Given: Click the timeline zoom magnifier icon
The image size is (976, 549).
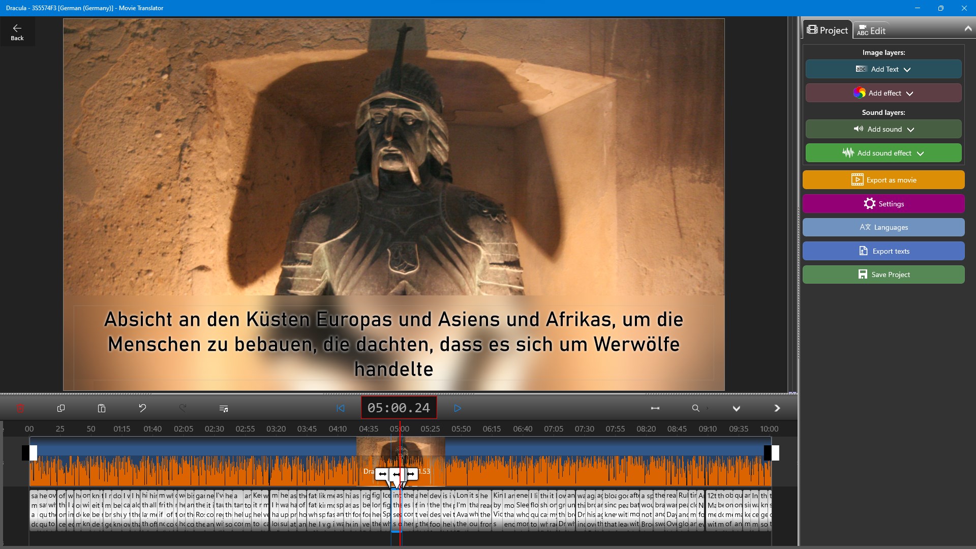Looking at the screenshot, I should coord(696,408).
